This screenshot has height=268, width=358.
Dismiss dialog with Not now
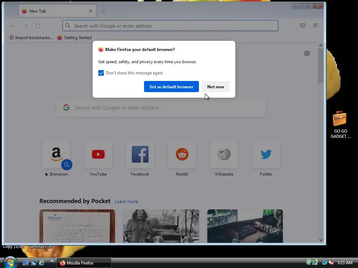click(x=215, y=87)
